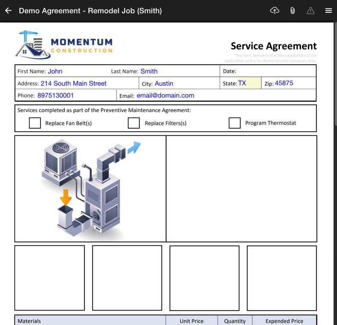Check the Replace Fan Belt(s) box

click(x=35, y=123)
